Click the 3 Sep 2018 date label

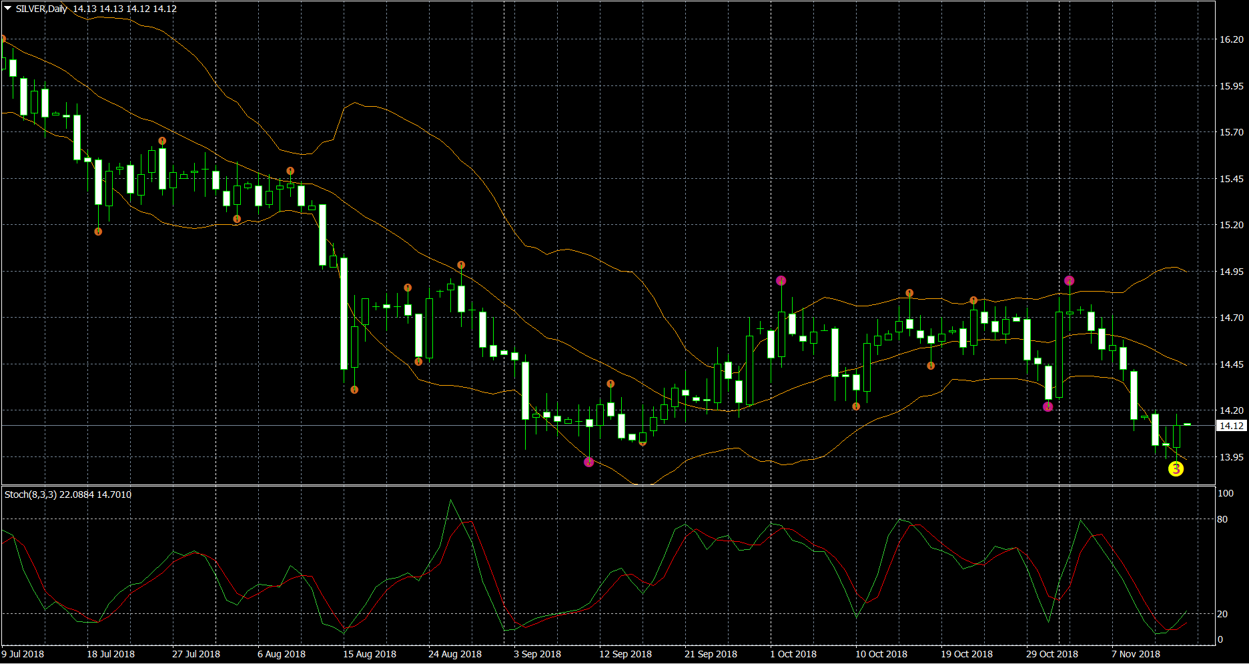[538, 654]
